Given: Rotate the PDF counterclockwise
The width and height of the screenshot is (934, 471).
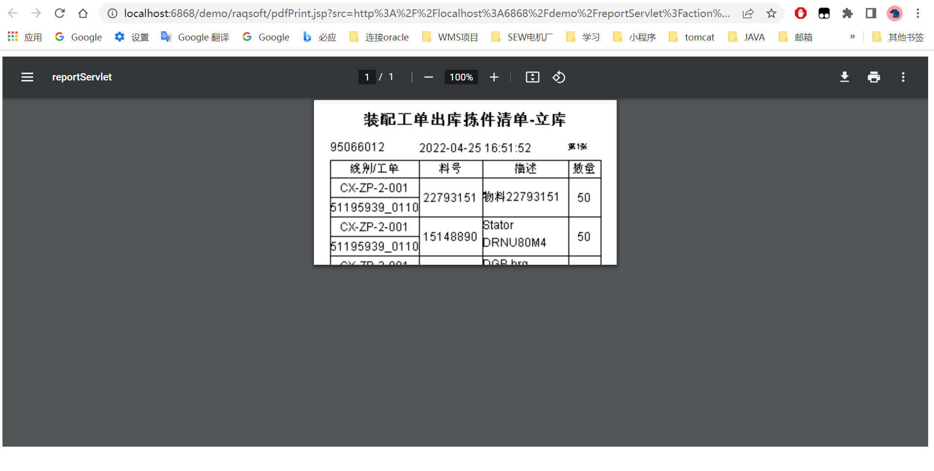Looking at the screenshot, I should tap(559, 77).
